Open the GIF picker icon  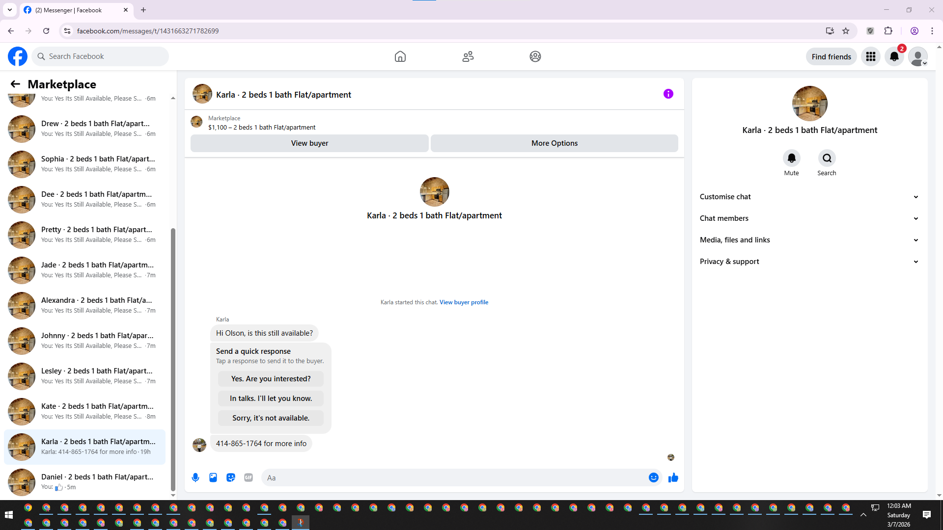(x=249, y=477)
